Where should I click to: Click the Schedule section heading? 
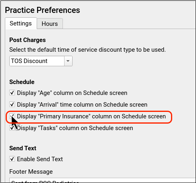point(22,82)
